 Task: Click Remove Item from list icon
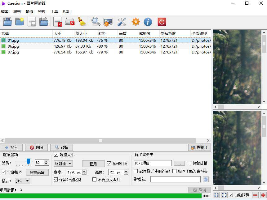pos(58,22)
